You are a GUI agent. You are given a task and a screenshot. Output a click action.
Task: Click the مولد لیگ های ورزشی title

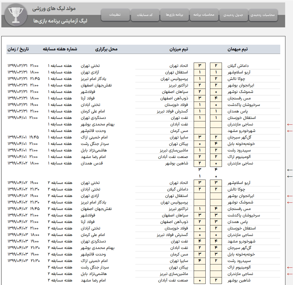[x=54, y=9]
